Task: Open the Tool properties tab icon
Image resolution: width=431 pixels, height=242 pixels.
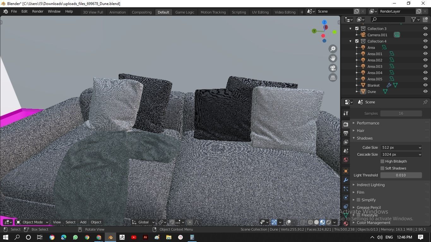Action: [346, 113]
